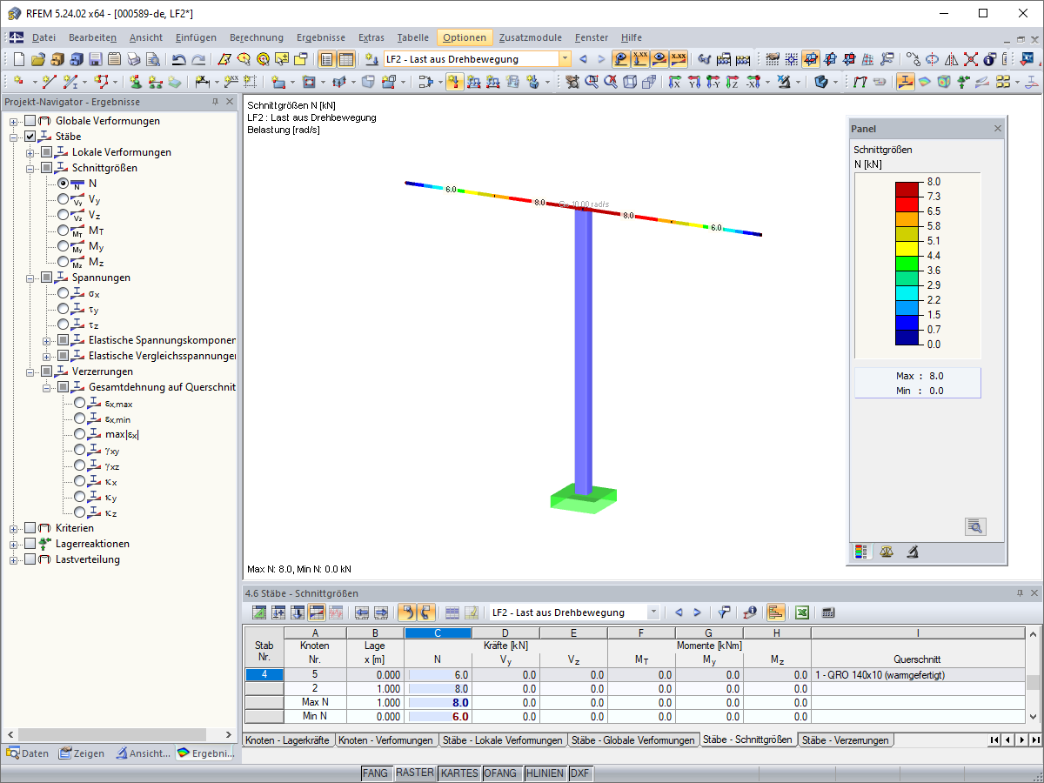
Task: Collapse the Schnittgrößen tree node
Action: tap(30, 168)
